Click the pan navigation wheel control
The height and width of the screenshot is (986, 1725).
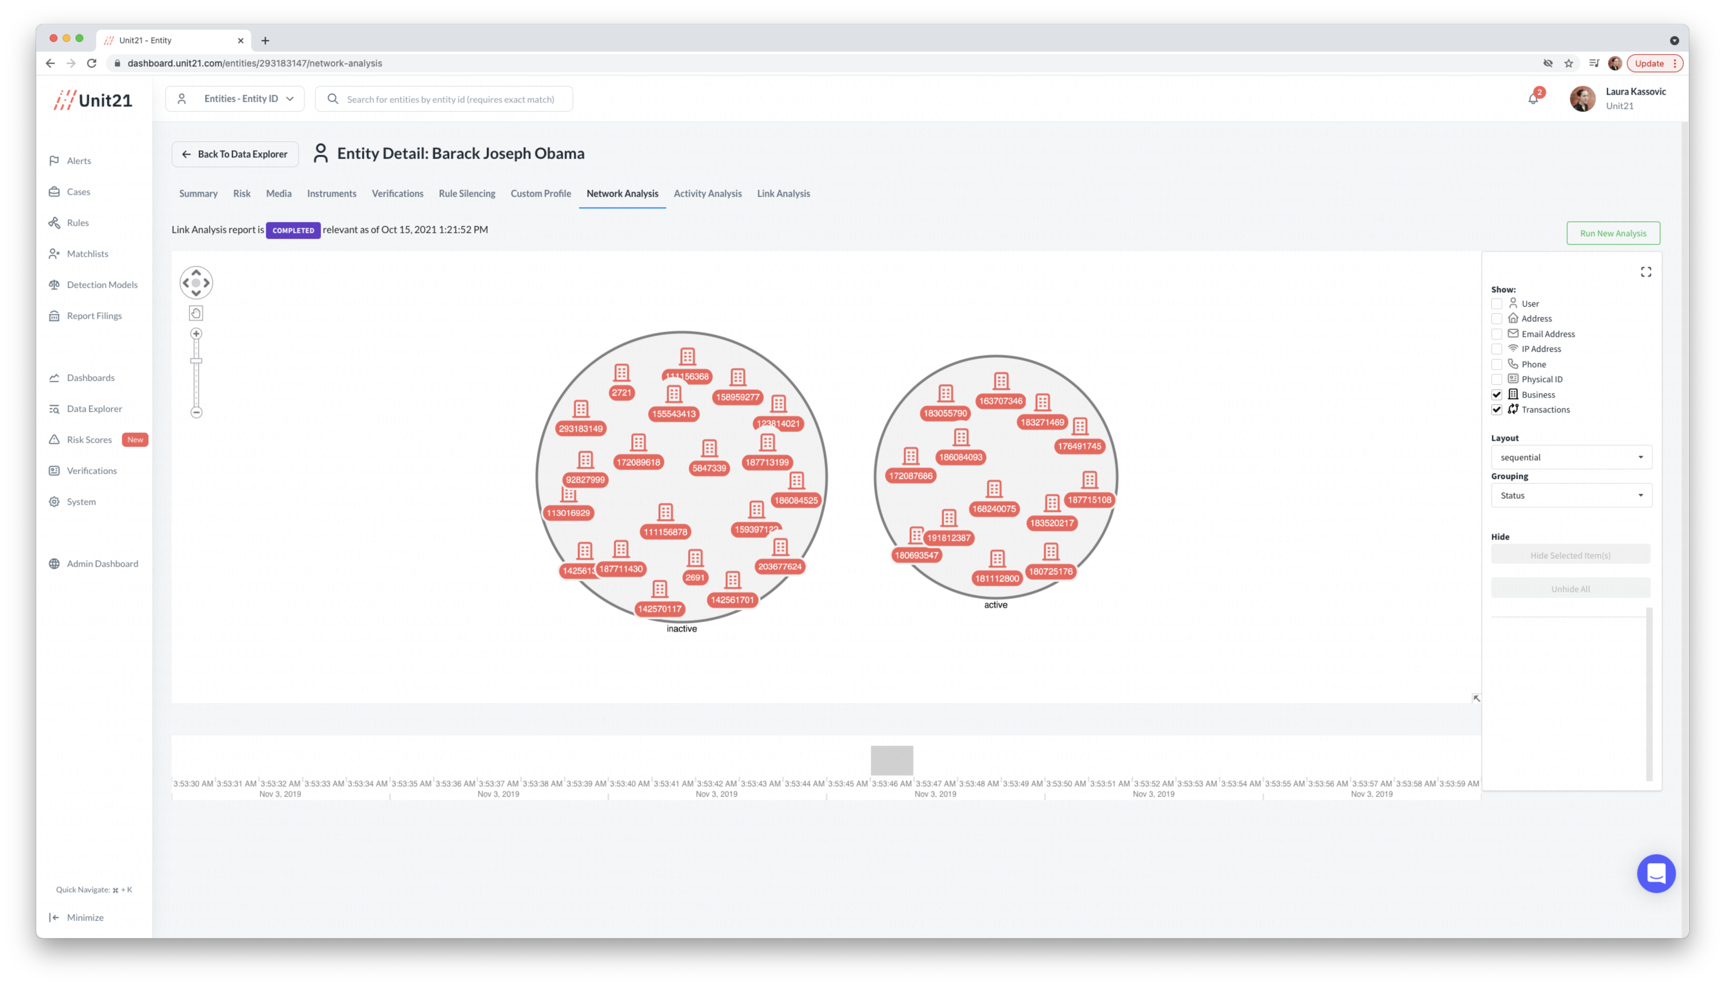point(196,283)
